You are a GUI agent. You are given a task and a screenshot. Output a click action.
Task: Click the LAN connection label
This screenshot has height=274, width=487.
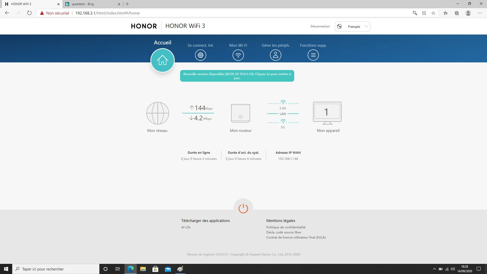pos(283,114)
